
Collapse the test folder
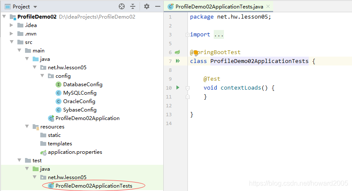(20, 160)
